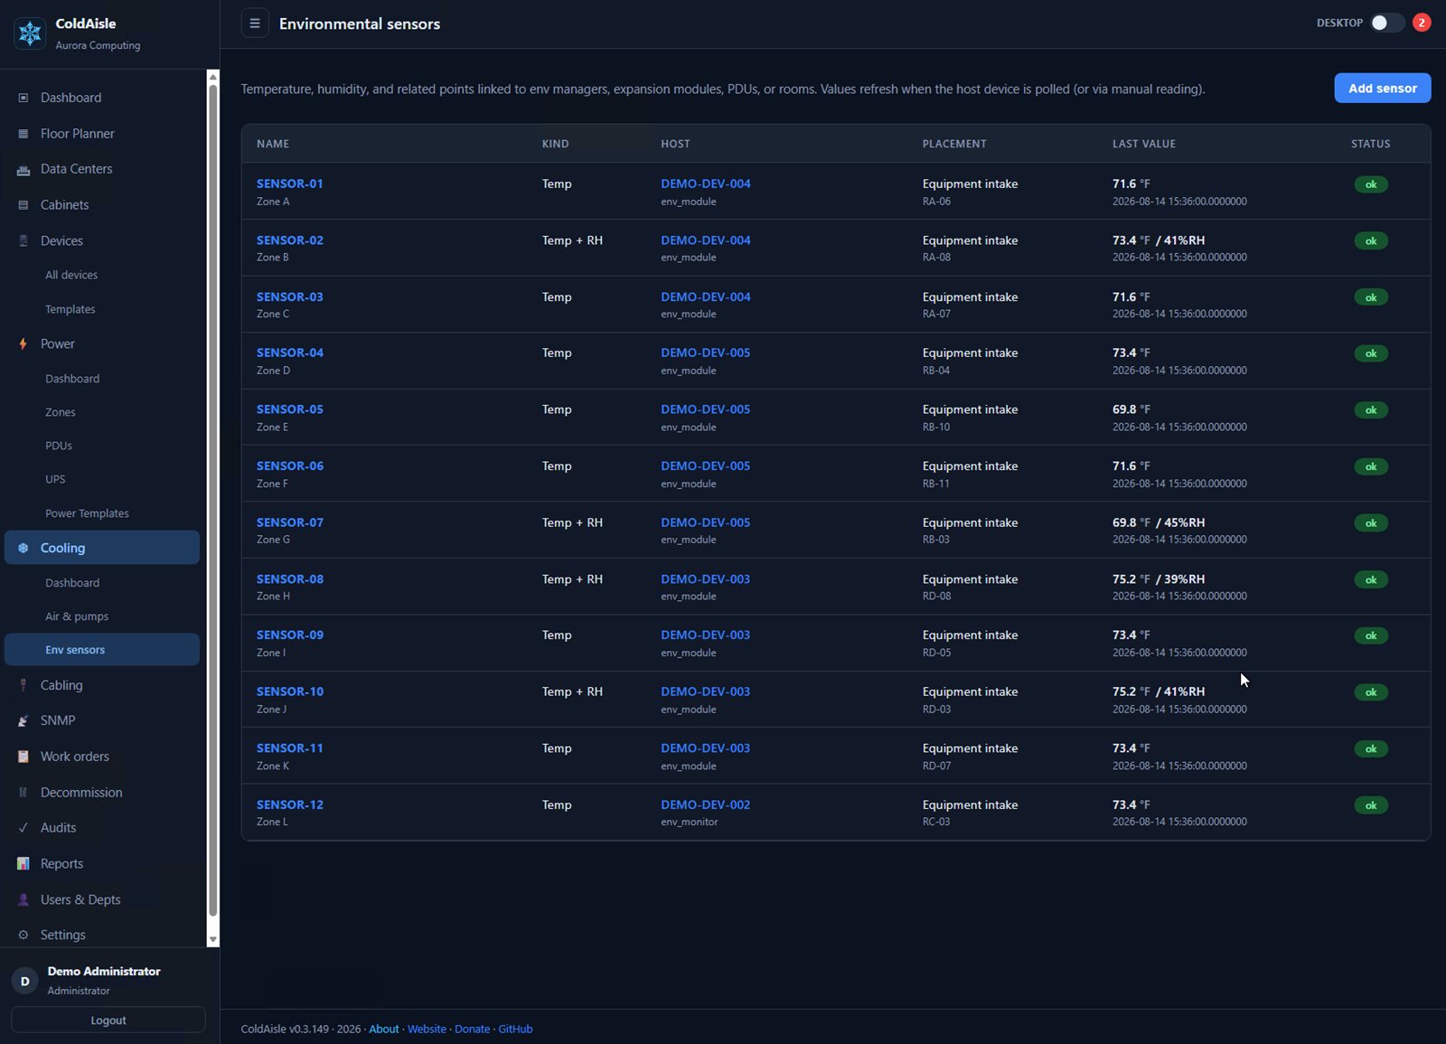Open the UPS page
Viewport: 1446px width, 1044px height.
55,479
